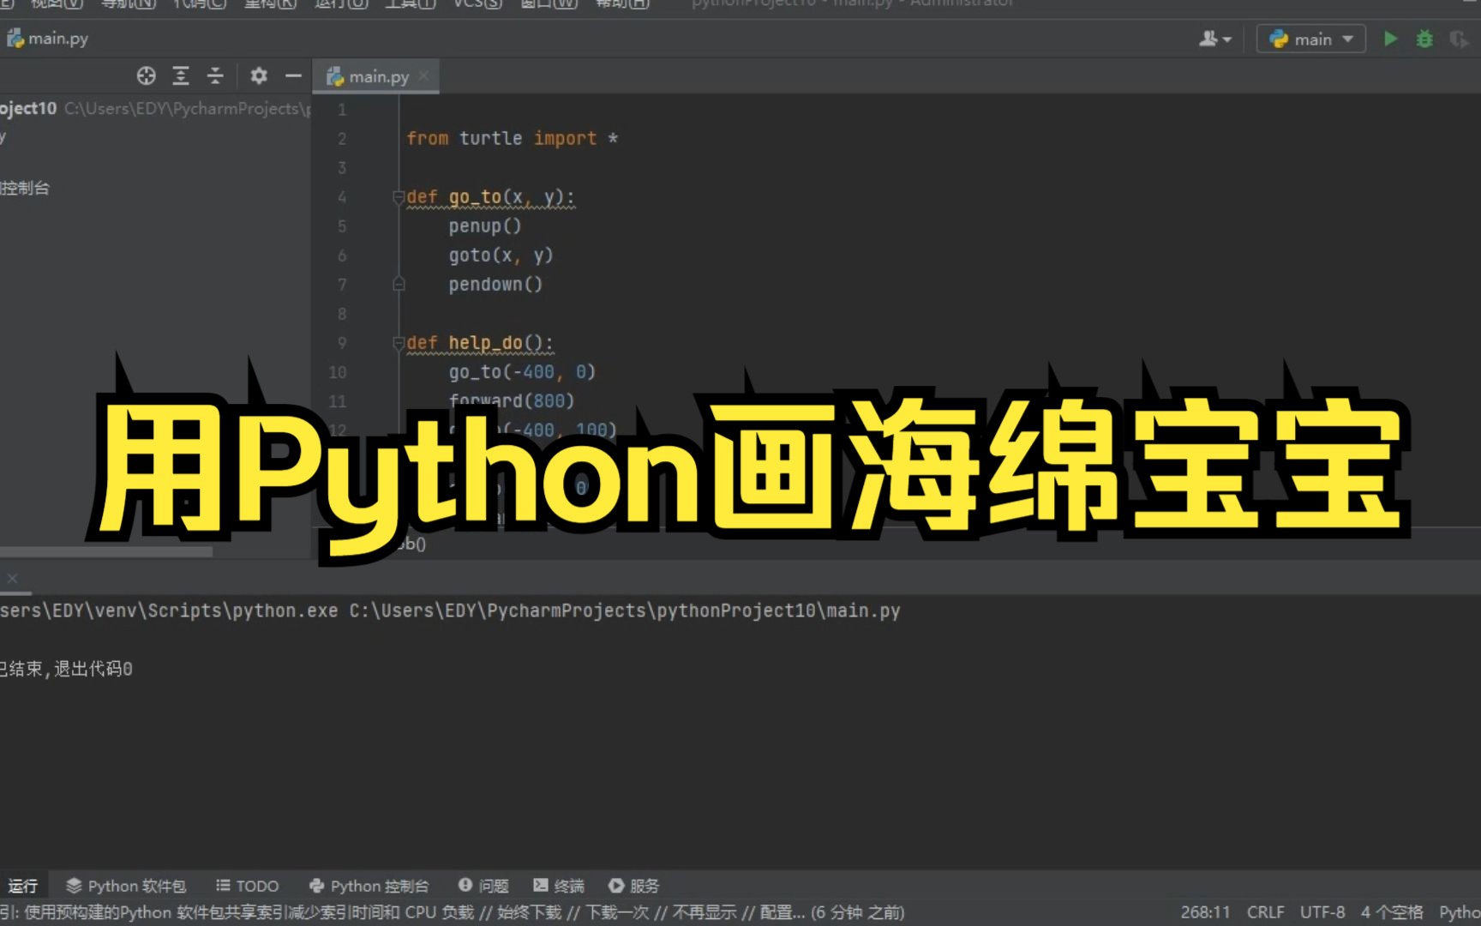1481x926 pixels.
Task: Collapse all items in project panel
Action: coord(215,75)
